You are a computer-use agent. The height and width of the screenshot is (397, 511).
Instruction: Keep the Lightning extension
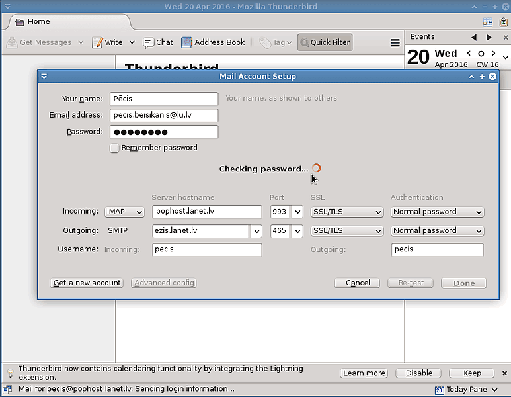(471, 373)
